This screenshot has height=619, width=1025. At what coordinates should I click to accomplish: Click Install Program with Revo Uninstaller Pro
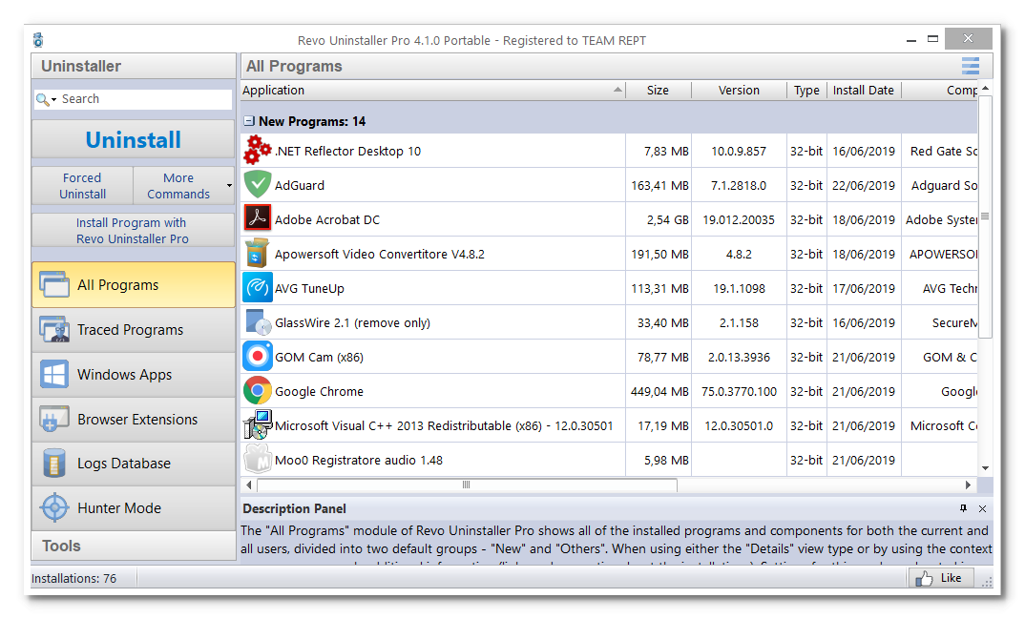(133, 231)
